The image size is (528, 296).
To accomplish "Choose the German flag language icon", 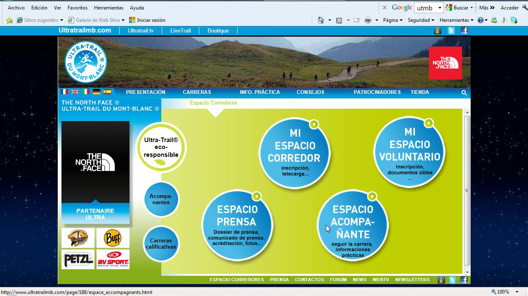I will click(97, 92).
